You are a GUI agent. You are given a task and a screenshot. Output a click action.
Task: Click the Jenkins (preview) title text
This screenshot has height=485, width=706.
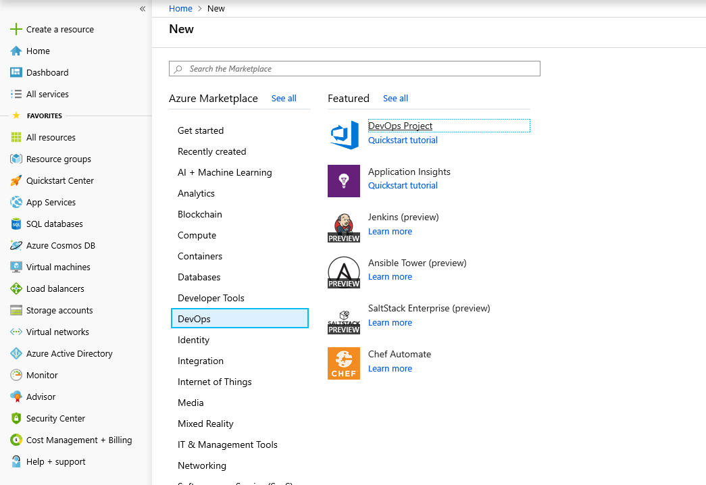[x=403, y=217]
